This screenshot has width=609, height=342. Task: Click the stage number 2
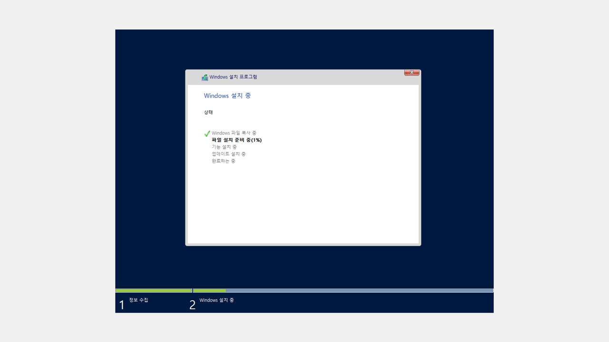tap(192, 305)
